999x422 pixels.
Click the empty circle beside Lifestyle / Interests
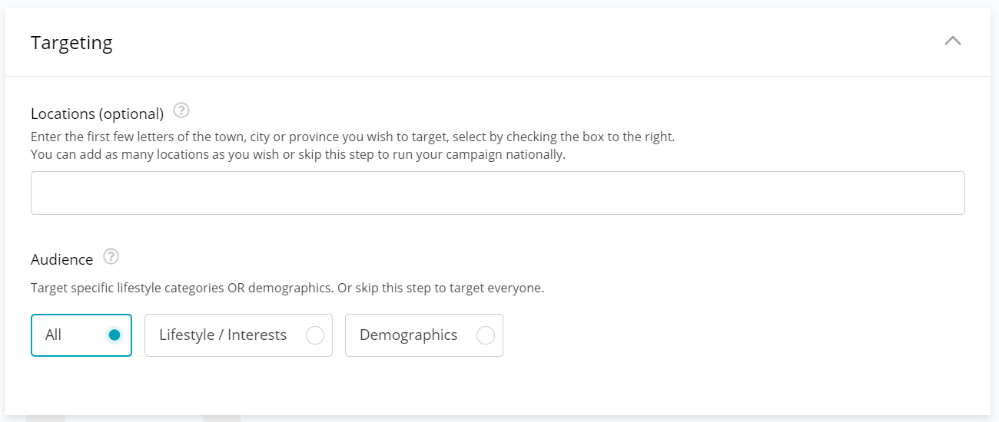[x=315, y=335]
